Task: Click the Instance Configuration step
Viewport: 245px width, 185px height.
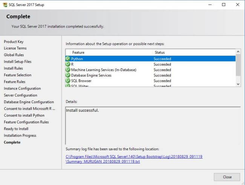Action: tap(22, 88)
